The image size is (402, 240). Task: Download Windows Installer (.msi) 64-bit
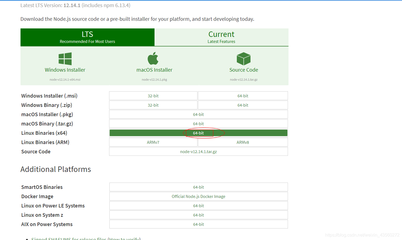[243, 96]
